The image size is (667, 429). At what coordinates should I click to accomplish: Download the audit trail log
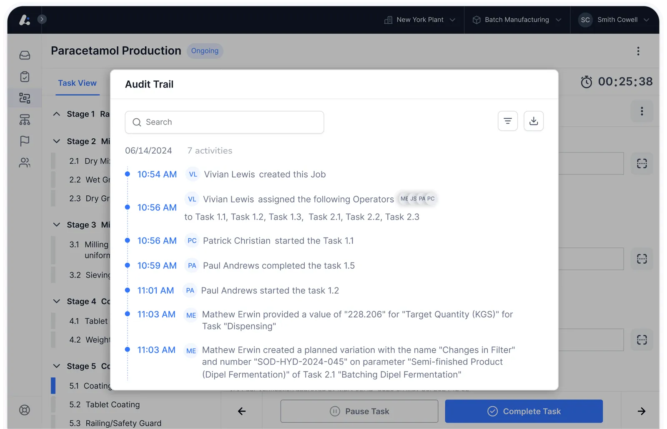533,121
